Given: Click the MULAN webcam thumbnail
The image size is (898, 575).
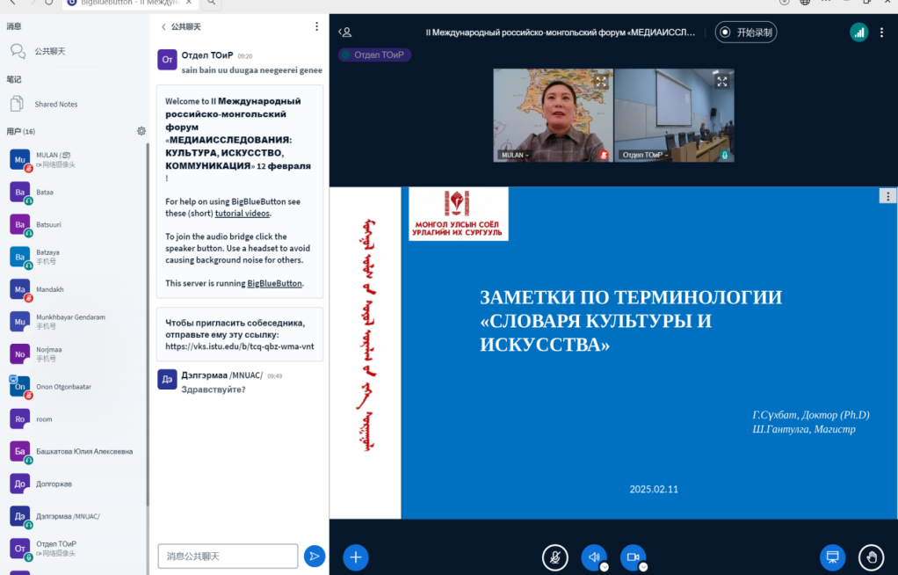Looking at the screenshot, I should [x=553, y=115].
